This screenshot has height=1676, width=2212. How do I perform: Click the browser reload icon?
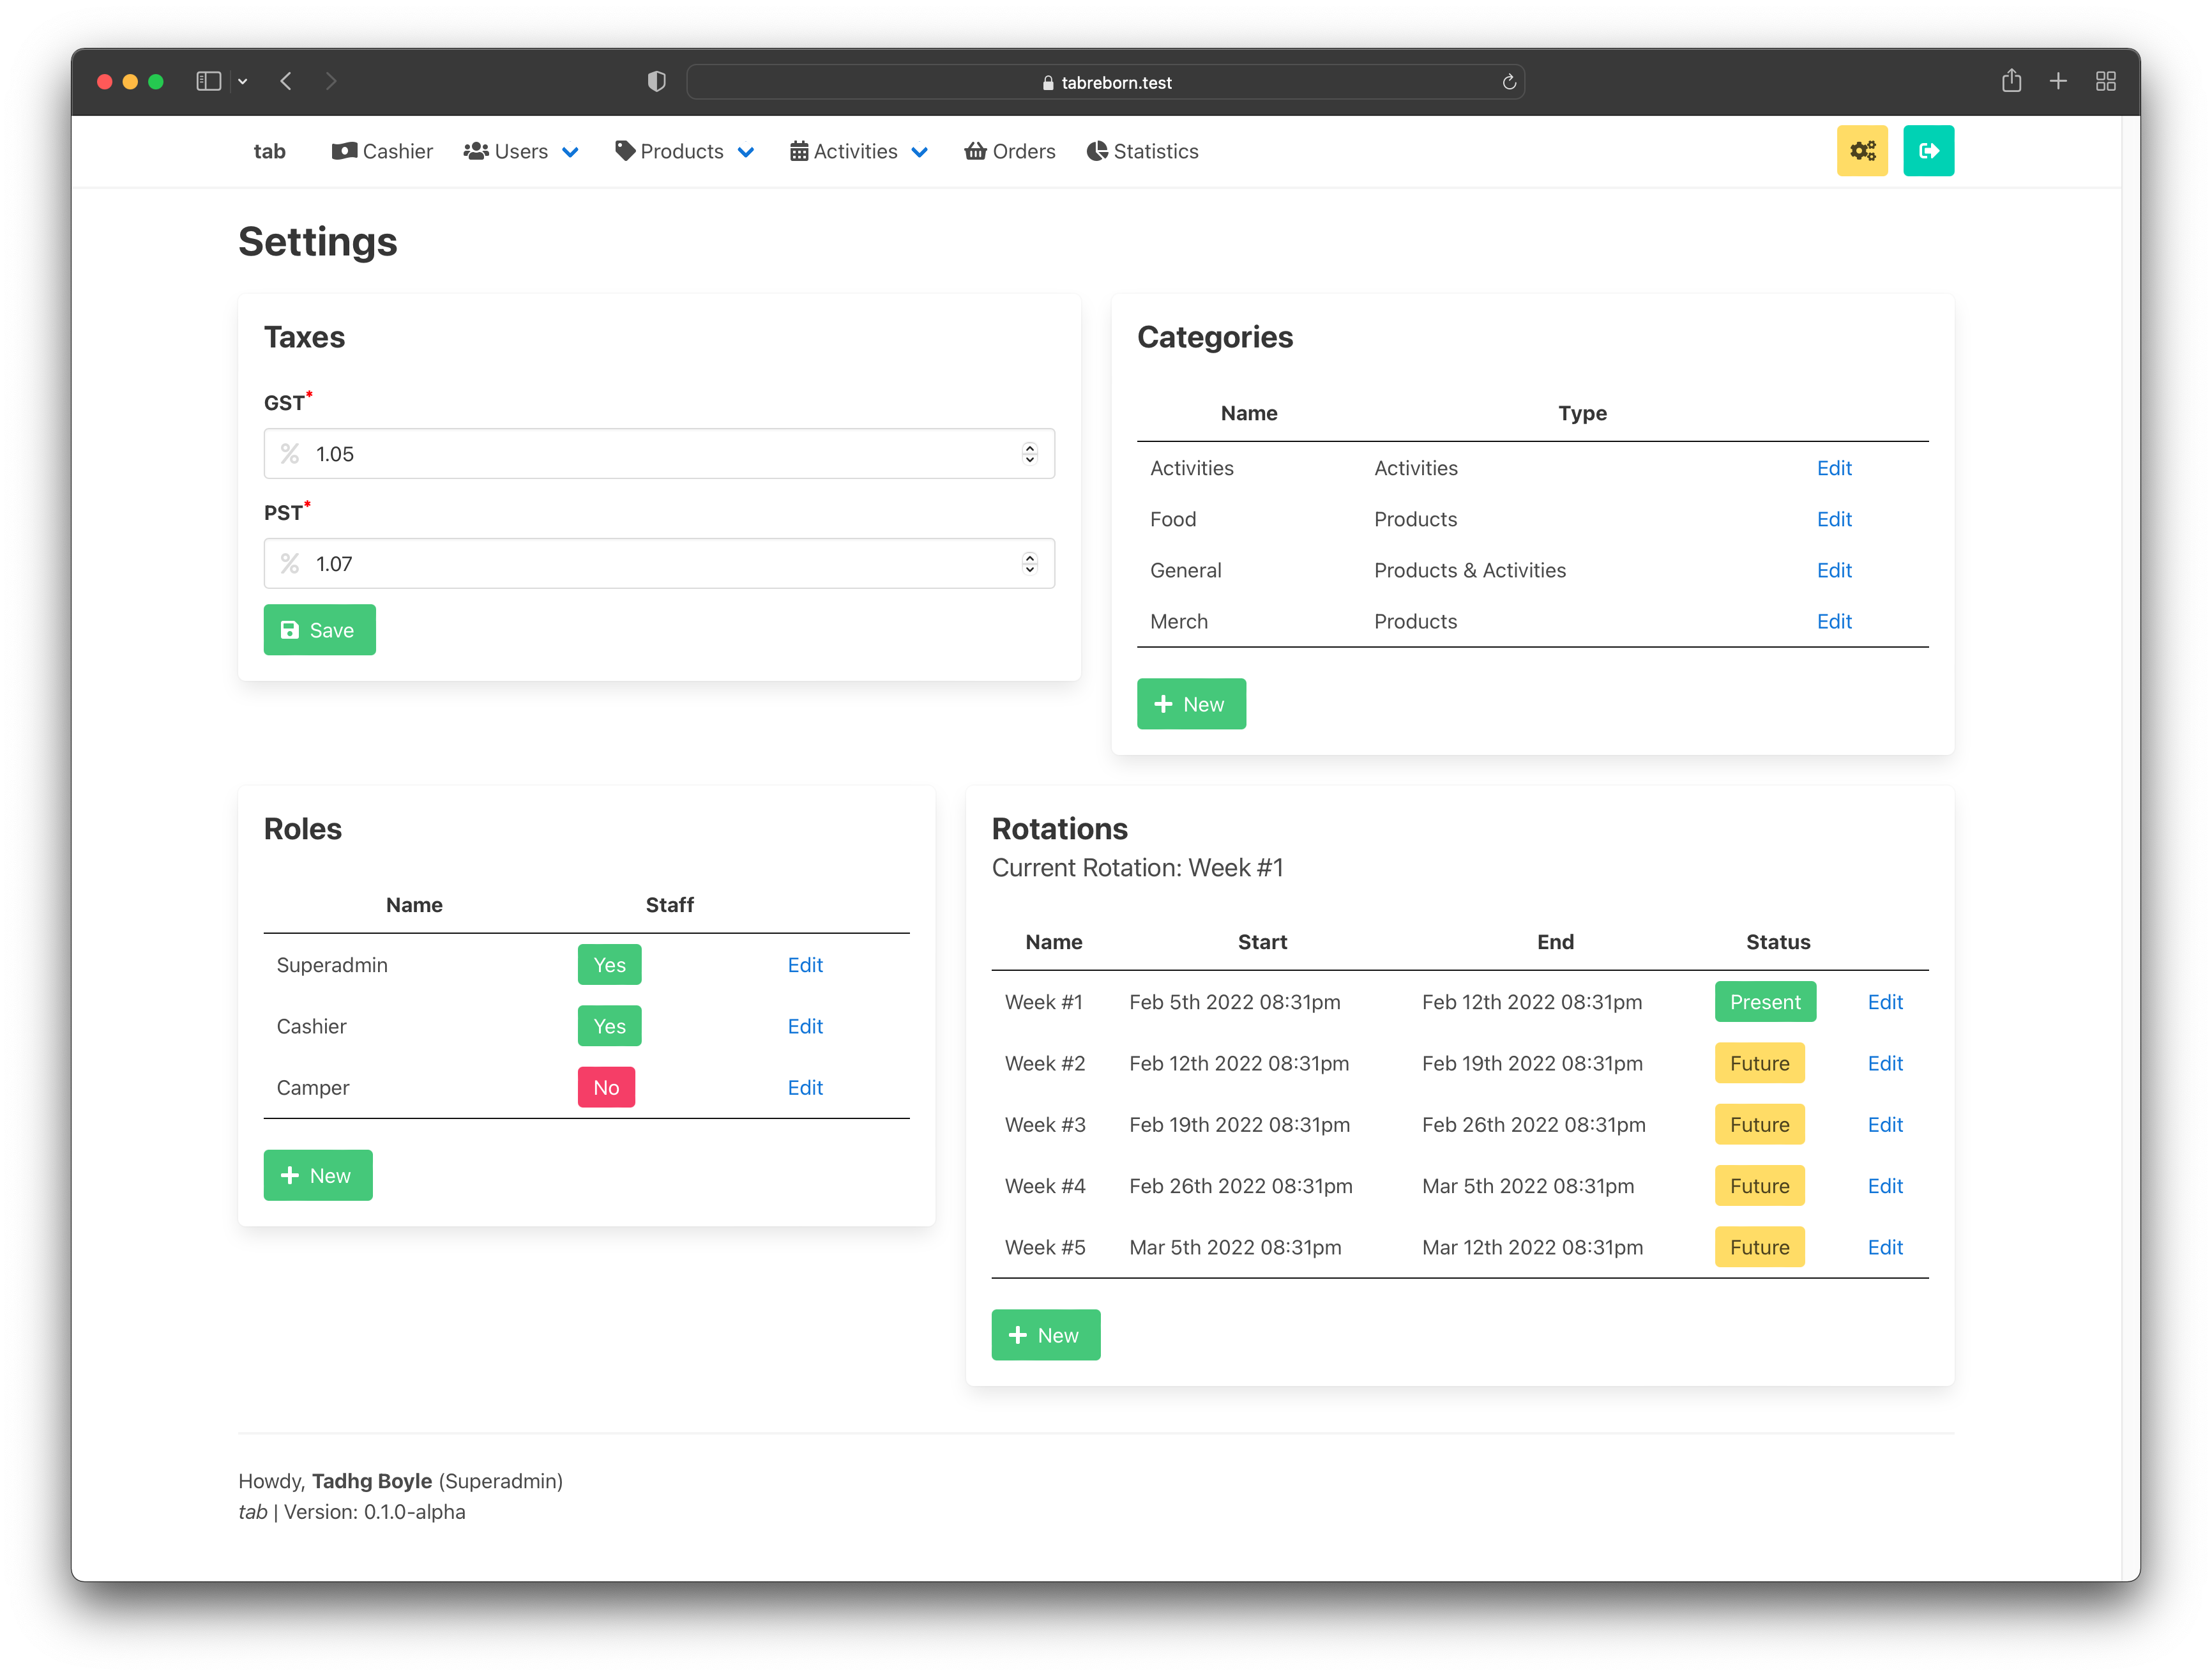(1508, 82)
